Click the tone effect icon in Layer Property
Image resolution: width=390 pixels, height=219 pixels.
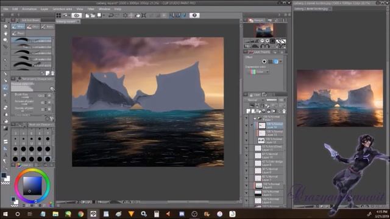(270, 61)
